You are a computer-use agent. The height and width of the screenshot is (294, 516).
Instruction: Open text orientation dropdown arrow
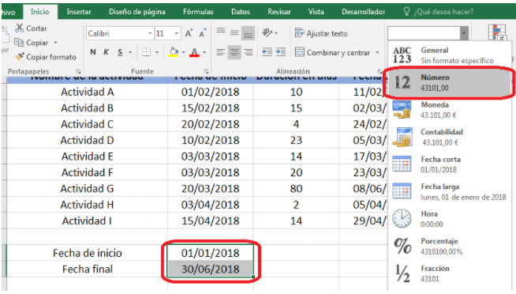point(276,33)
